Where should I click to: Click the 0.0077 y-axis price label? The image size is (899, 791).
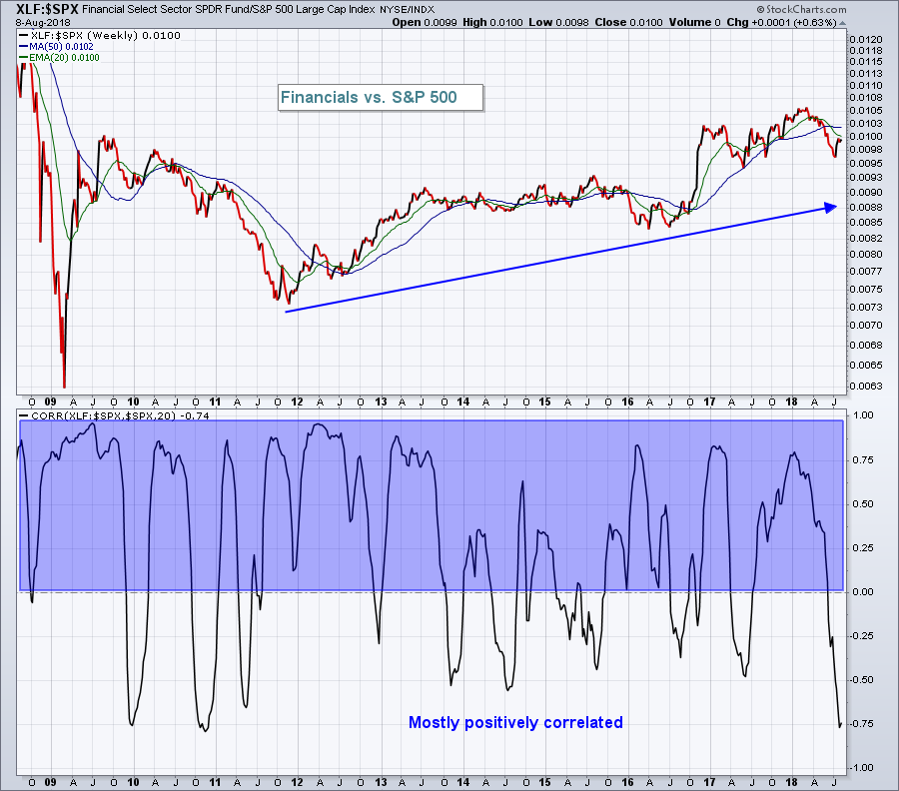coord(866,271)
